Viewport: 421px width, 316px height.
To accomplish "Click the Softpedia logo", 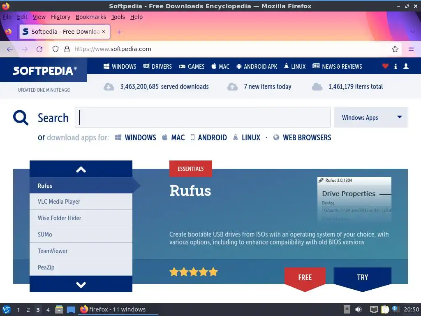I will tap(44, 71).
